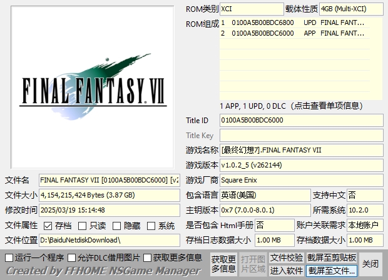Click the 修改时间 field 2025/03/19

(110, 210)
